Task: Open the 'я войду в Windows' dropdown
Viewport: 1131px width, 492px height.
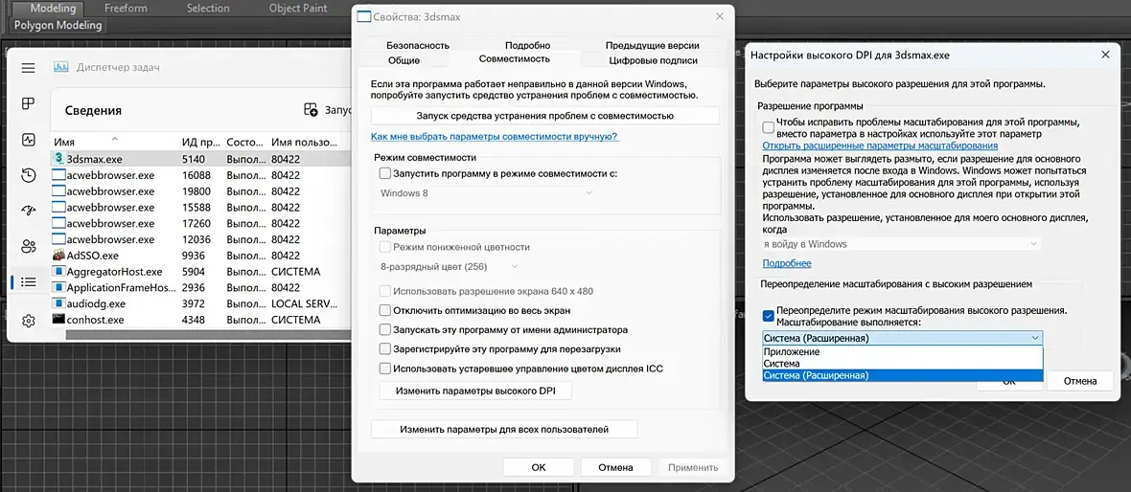Action: point(901,244)
